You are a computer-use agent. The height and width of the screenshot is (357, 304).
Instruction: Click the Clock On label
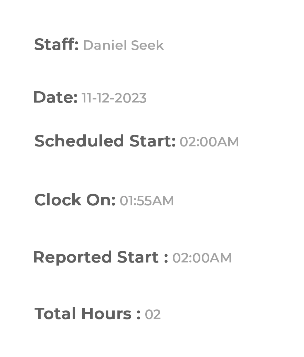75,200
